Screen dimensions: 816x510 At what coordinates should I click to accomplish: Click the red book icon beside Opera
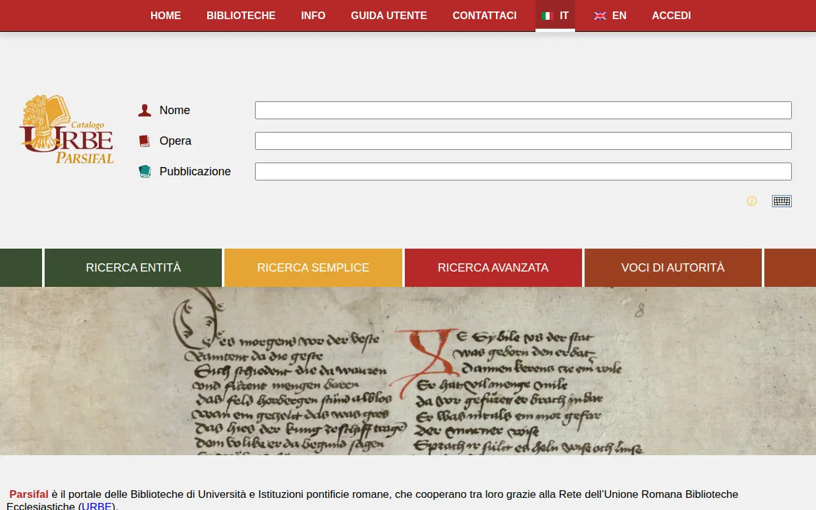pyautogui.click(x=145, y=141)
